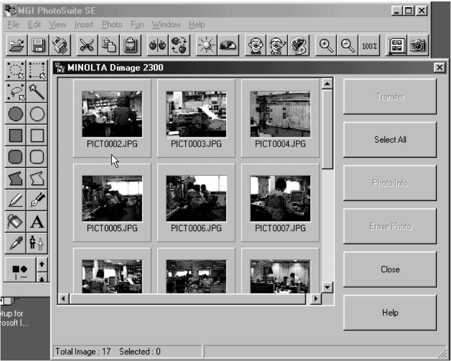This screenshot has height=361, width=451.
Task: Select the clone people tool
Action: [37, 243]
